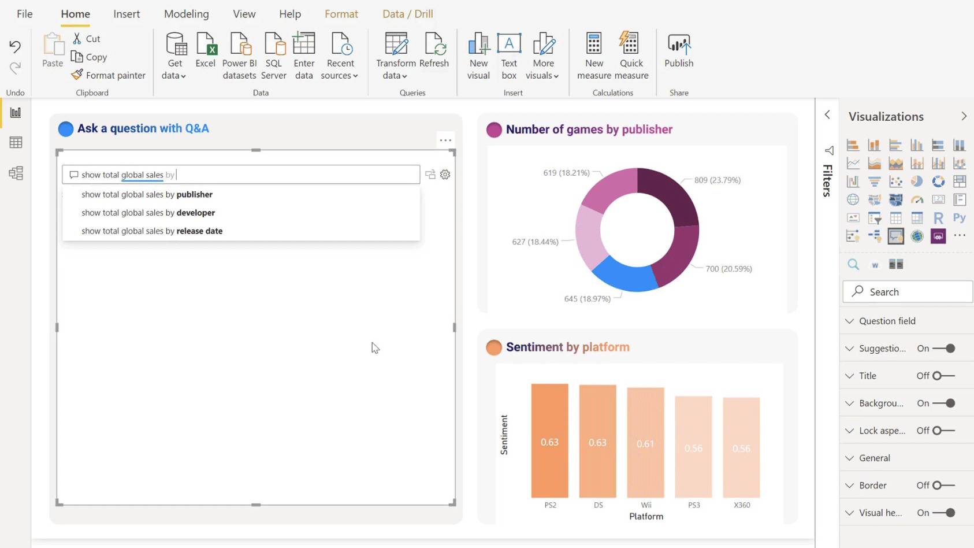
Task: Expand the General section
Action: [849, 457]
